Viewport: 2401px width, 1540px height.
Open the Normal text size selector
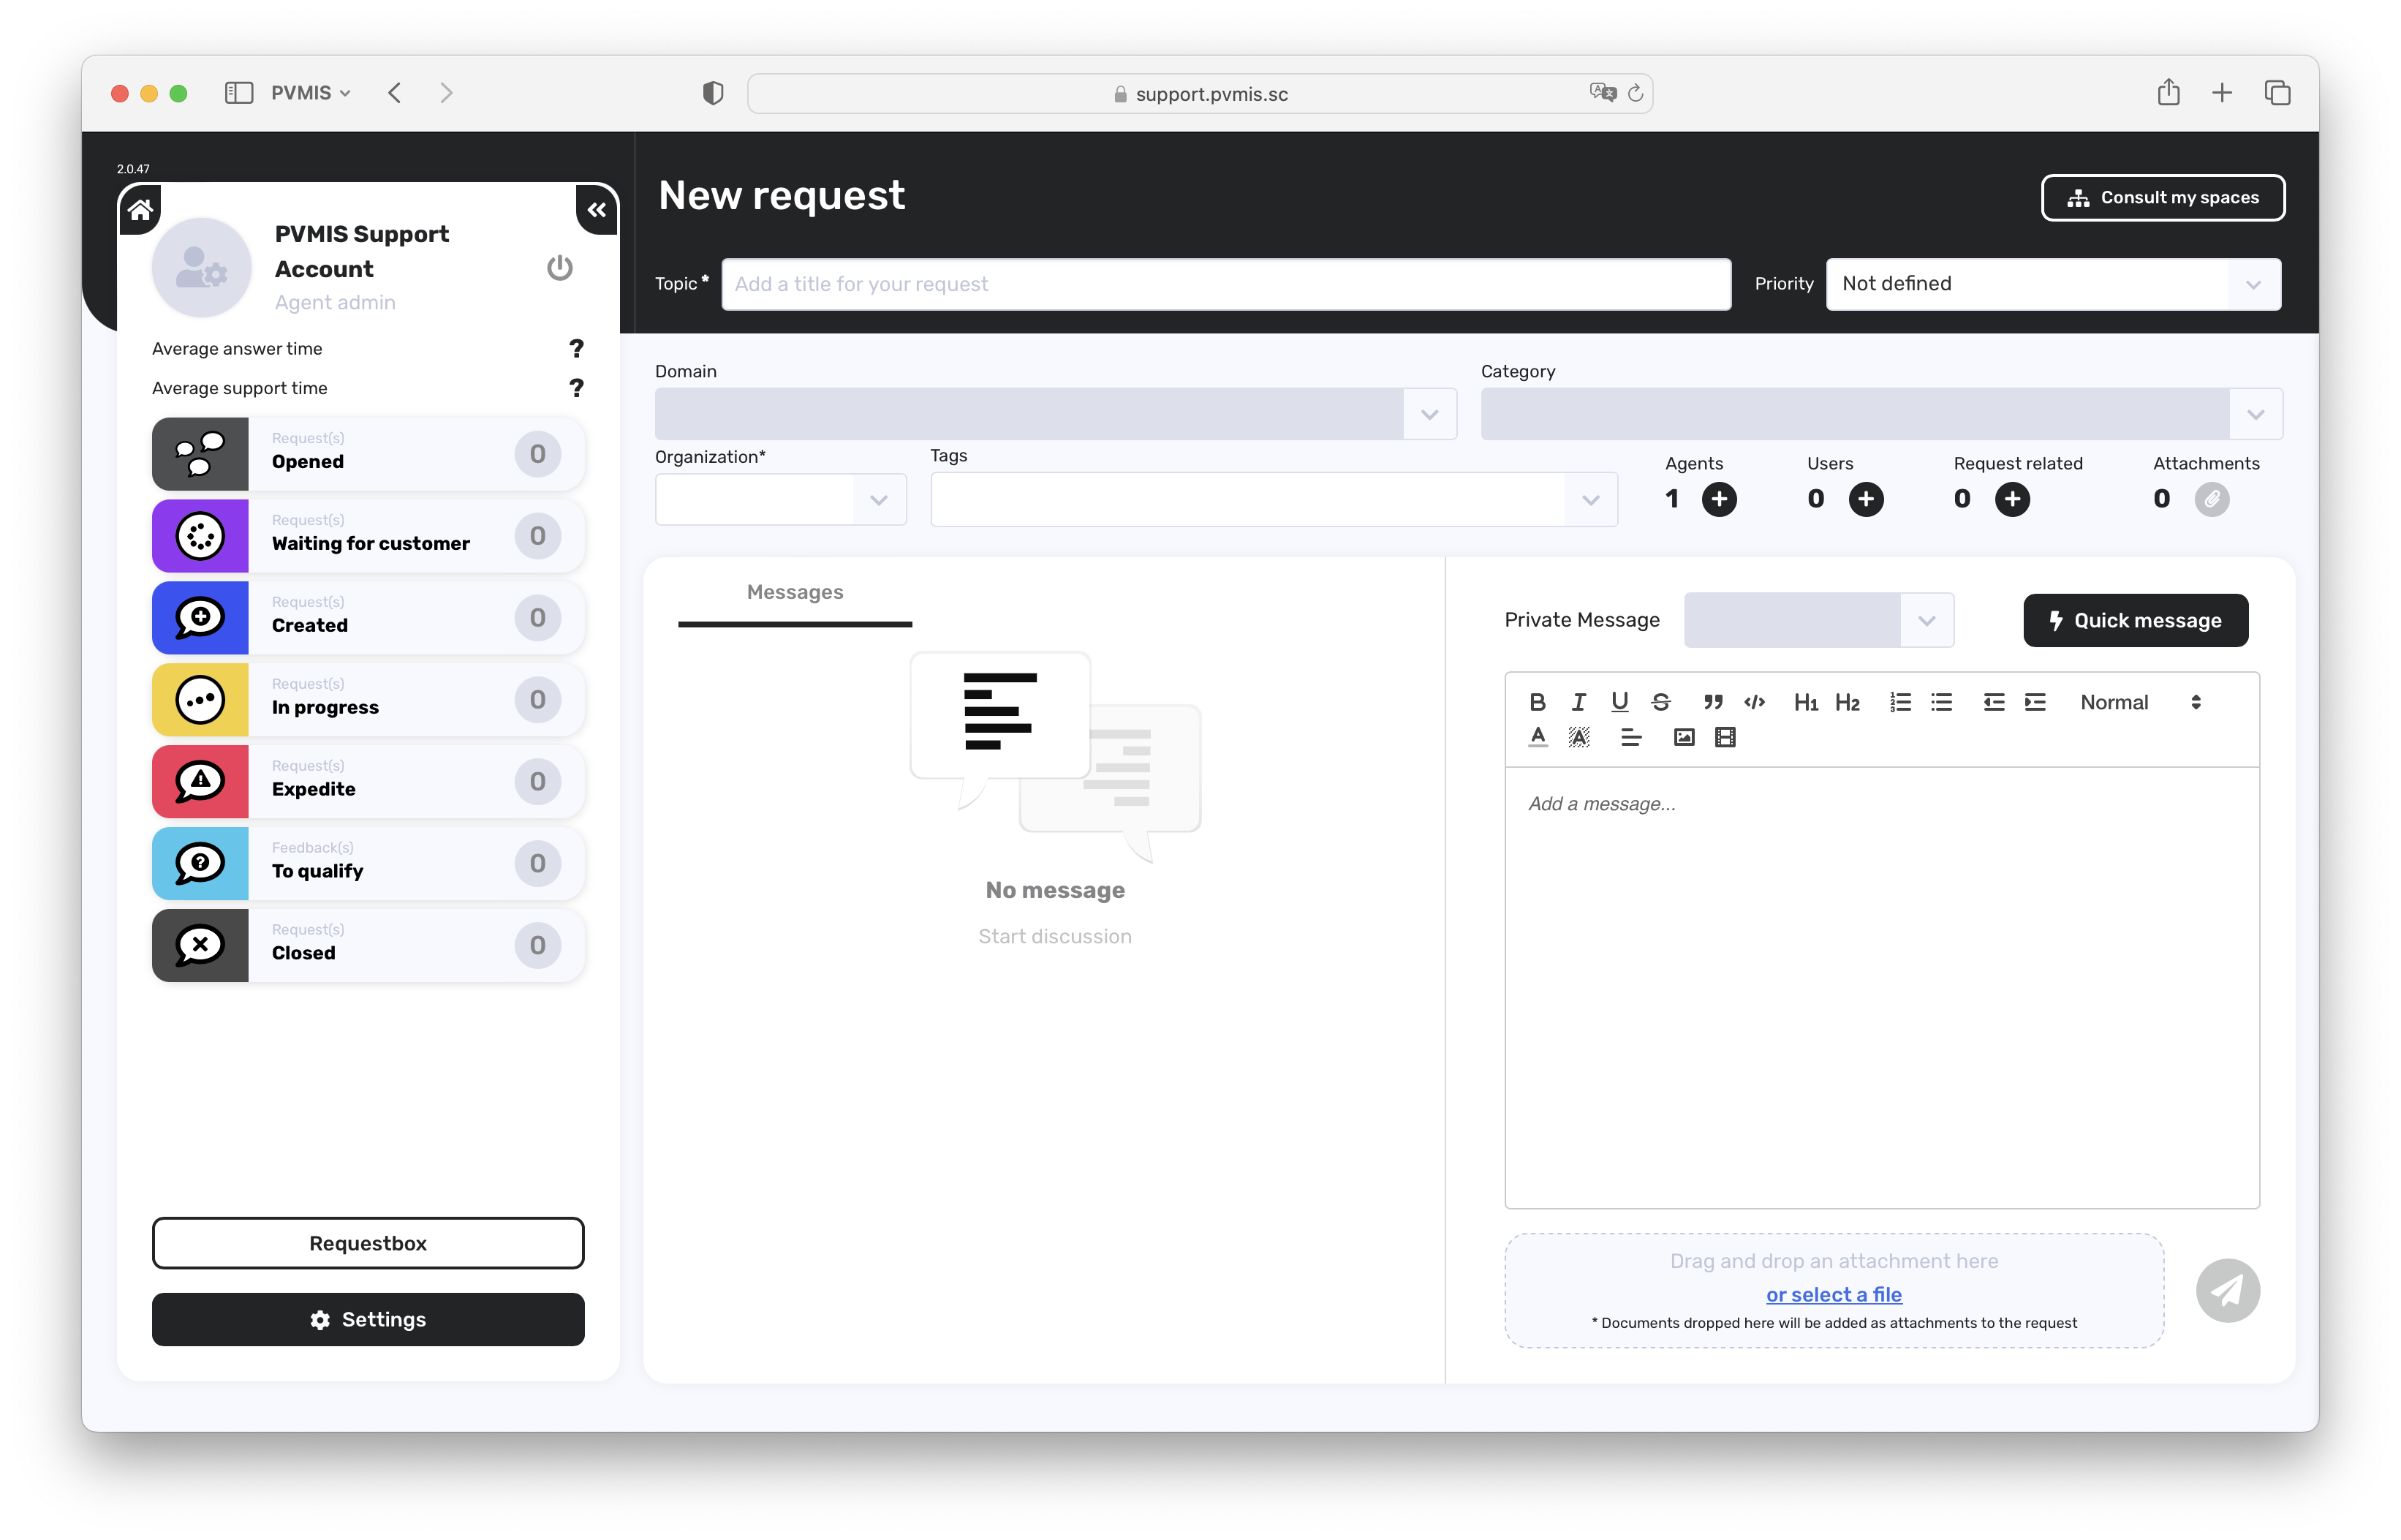pyautogui.click(x=2139, y=702)
